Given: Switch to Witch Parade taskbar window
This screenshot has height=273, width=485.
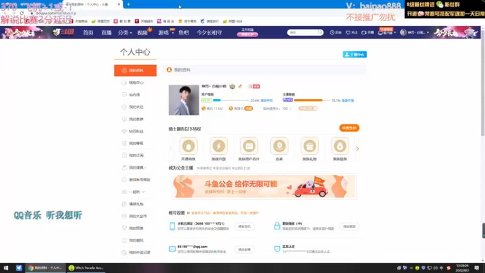Looking at the screenshot, I should point(86,268).
